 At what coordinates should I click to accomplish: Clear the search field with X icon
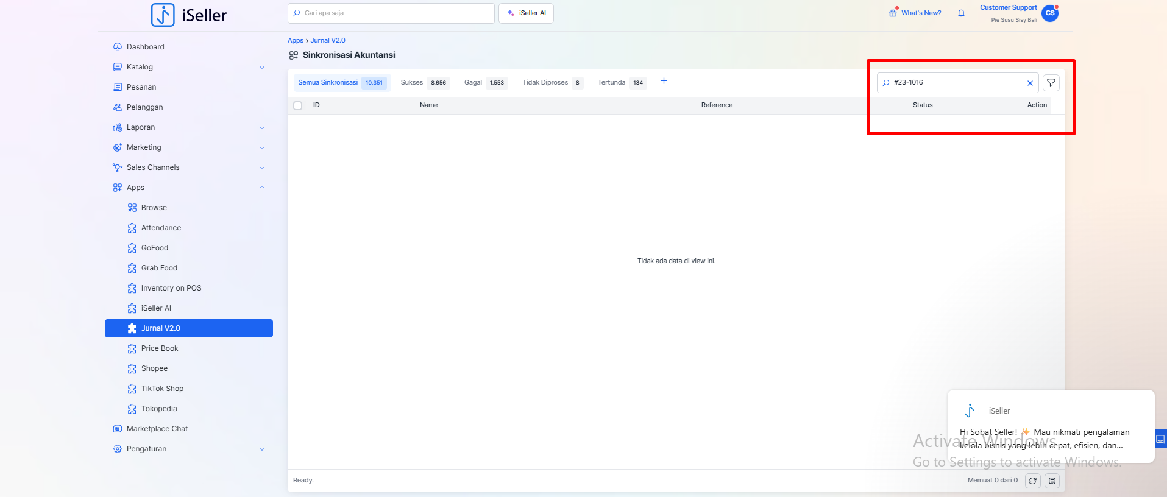point(1030,83)
